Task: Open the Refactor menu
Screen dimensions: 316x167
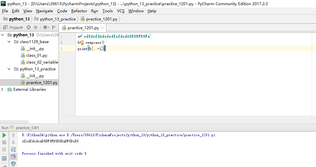Action: pos(79,11)
